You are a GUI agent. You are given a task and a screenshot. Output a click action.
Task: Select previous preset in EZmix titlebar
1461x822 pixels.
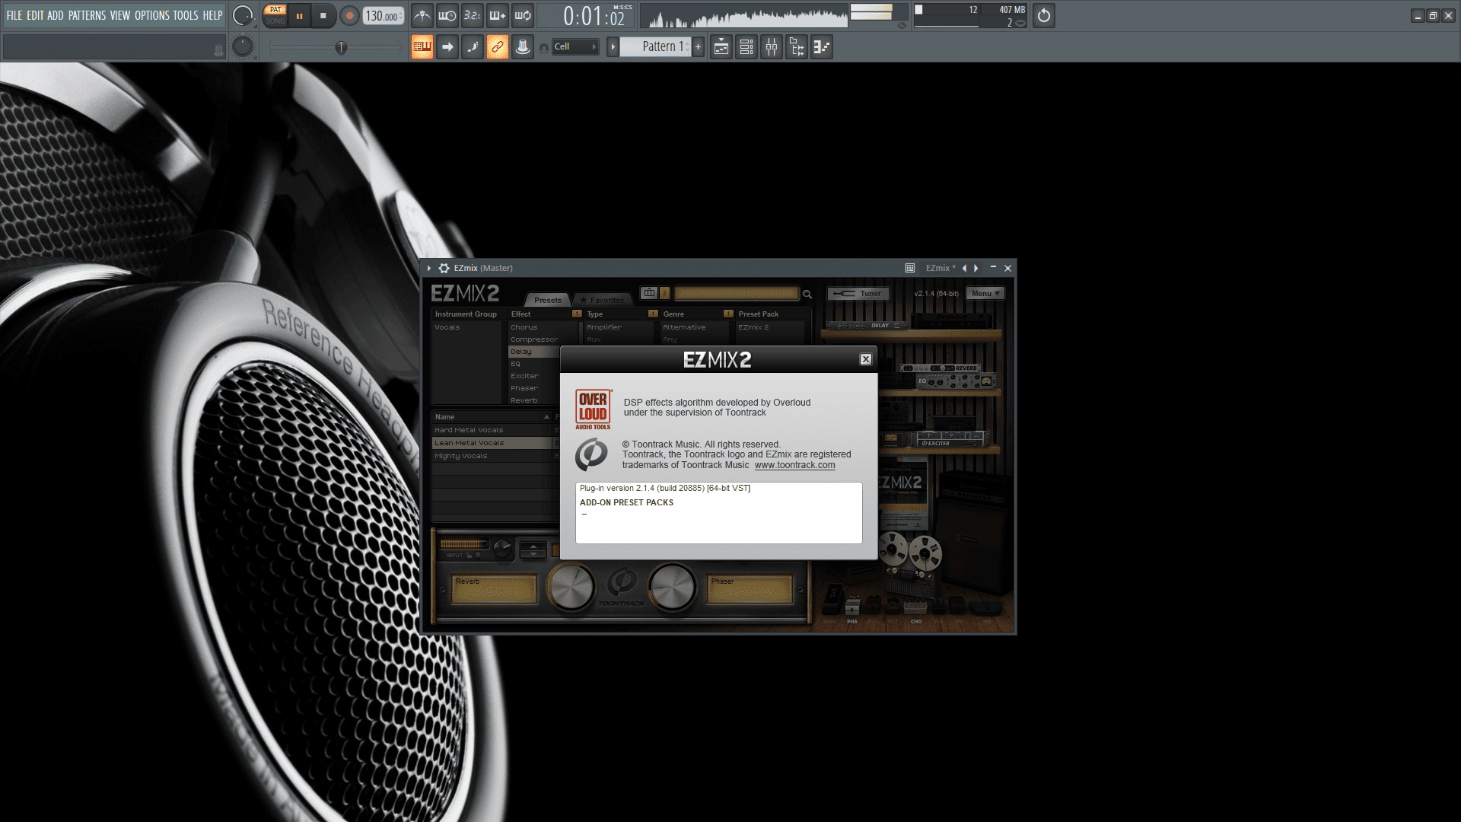coord(964,268)
